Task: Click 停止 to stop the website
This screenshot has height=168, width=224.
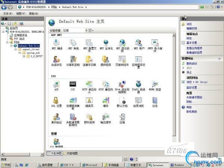Action: pyautogui.click(x=189, y=72)
